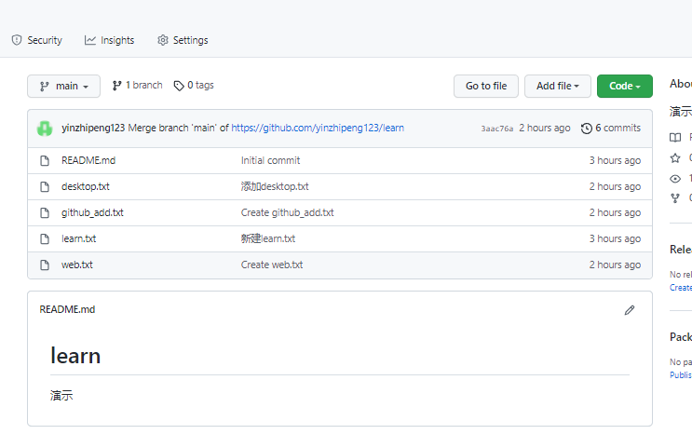
Task: Open the 6 commits history link
Action: pos(611,128)
